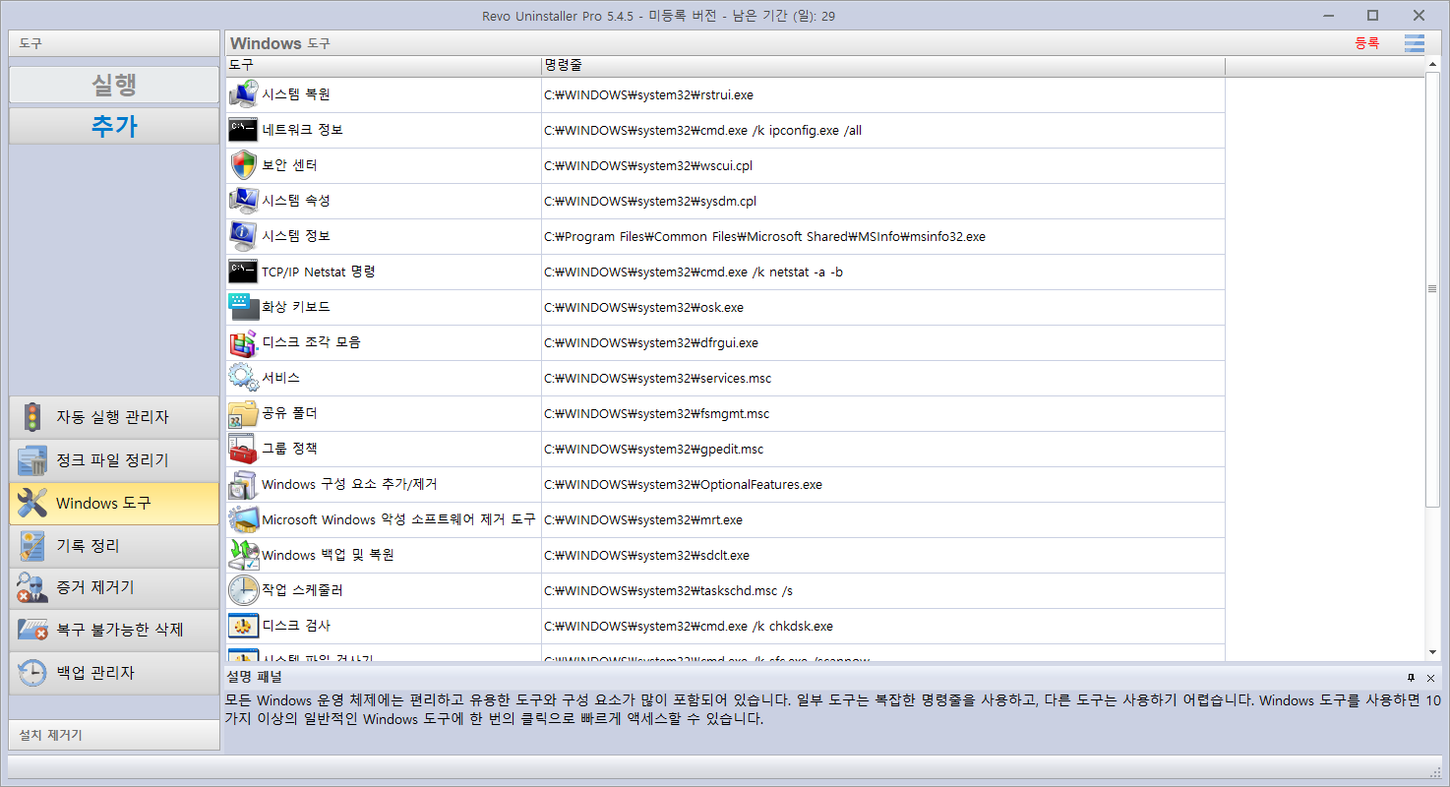Click the red 등록 link

point(1367,43)
